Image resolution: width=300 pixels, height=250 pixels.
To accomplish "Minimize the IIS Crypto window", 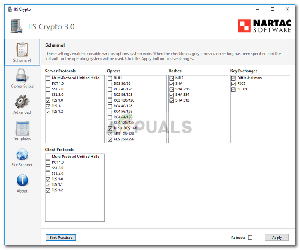I will pos(258,9).
